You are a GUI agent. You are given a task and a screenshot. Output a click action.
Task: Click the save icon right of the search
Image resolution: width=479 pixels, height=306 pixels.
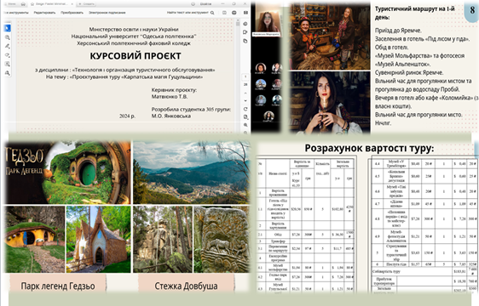[224, 13]
